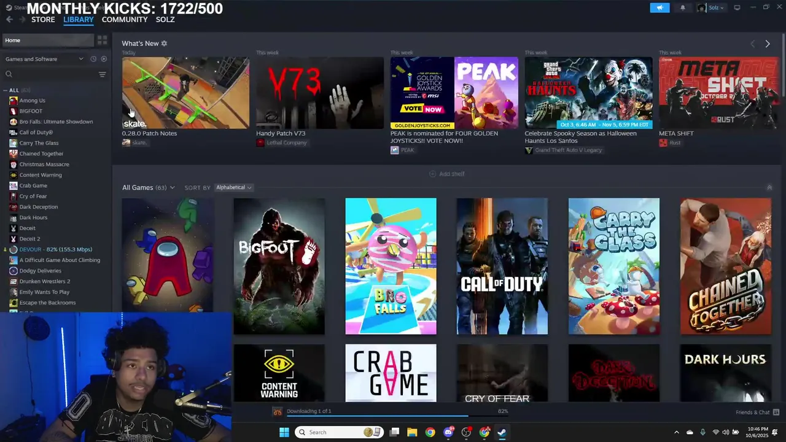Click the download progress bar
This screenshot has height=442, width=786.
click(x=397, y=416)
